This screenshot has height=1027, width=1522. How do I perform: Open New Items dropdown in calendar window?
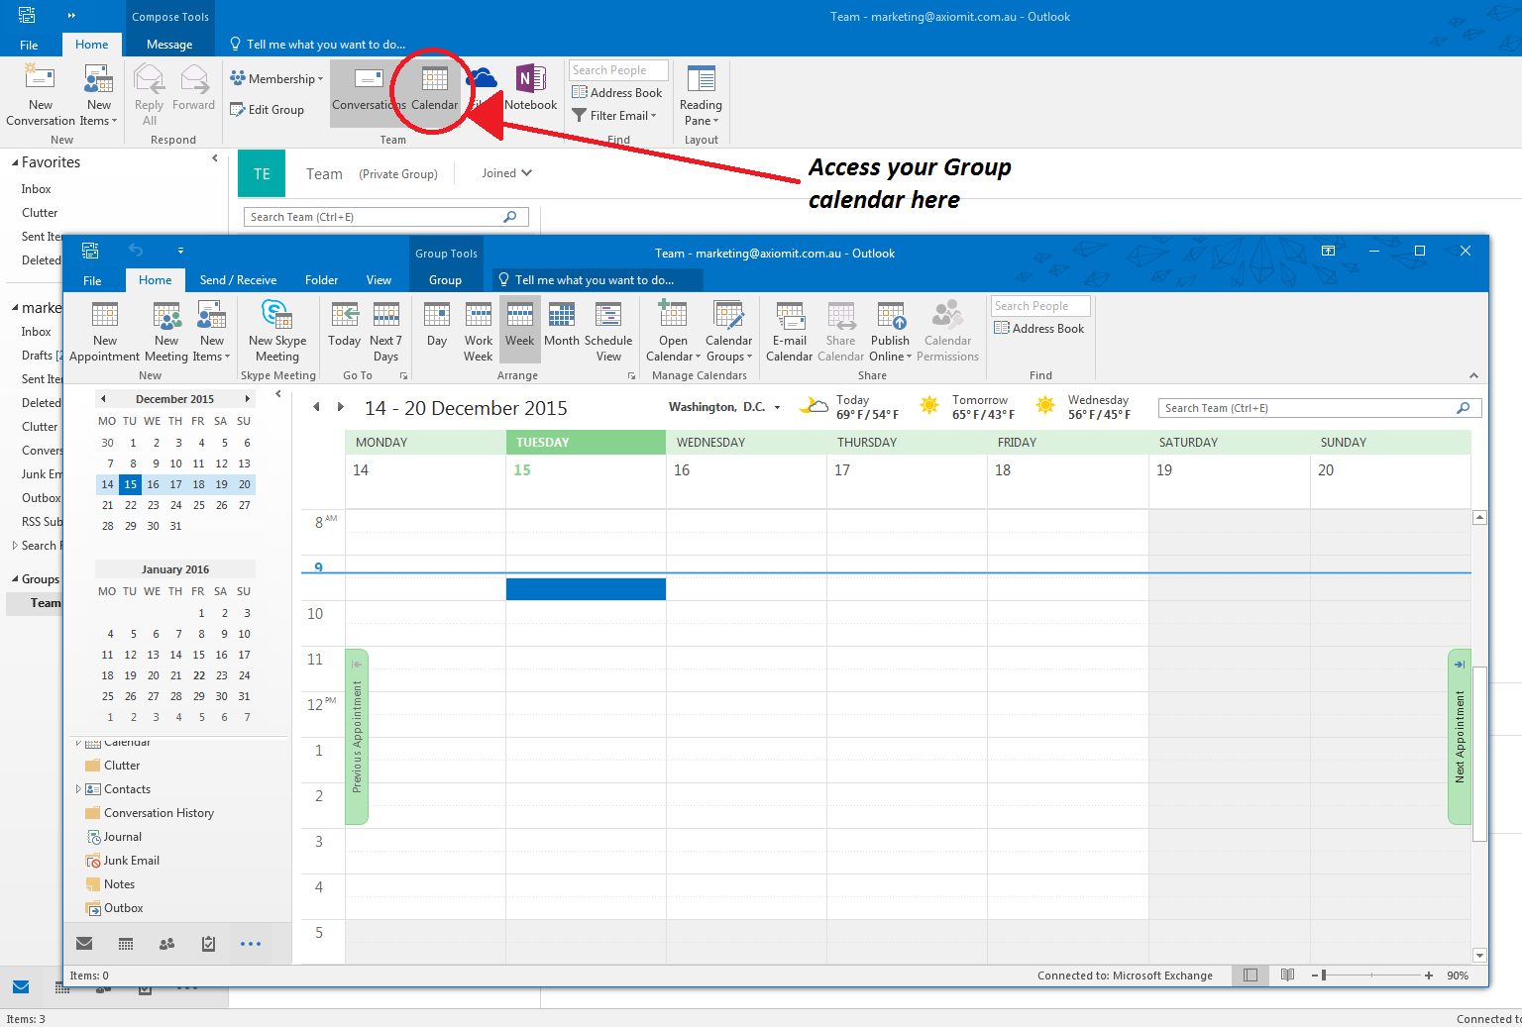[x=211, y=332]
